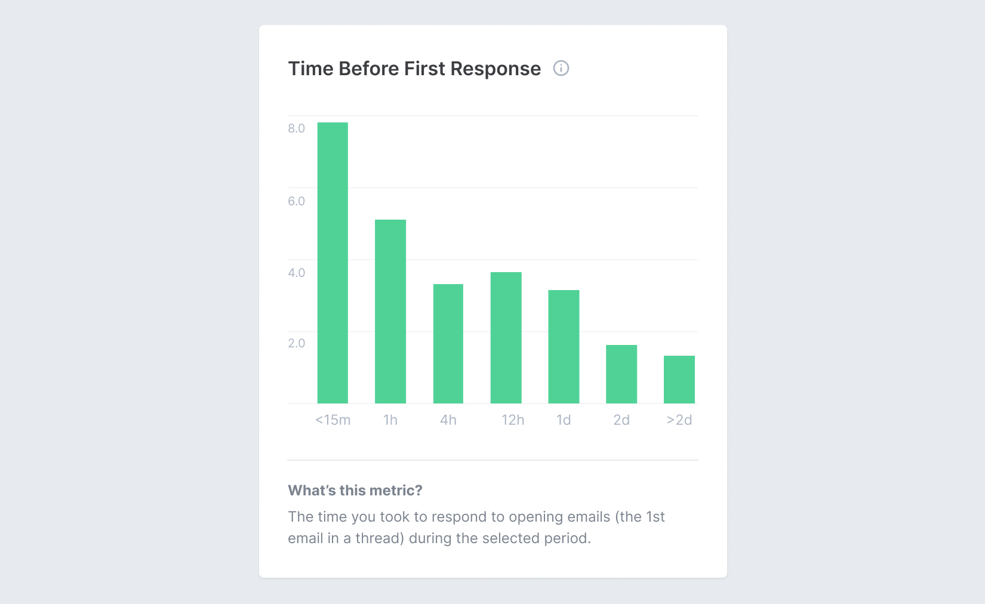Click the 'What's this metric?' heading

[x=355, y=490]
